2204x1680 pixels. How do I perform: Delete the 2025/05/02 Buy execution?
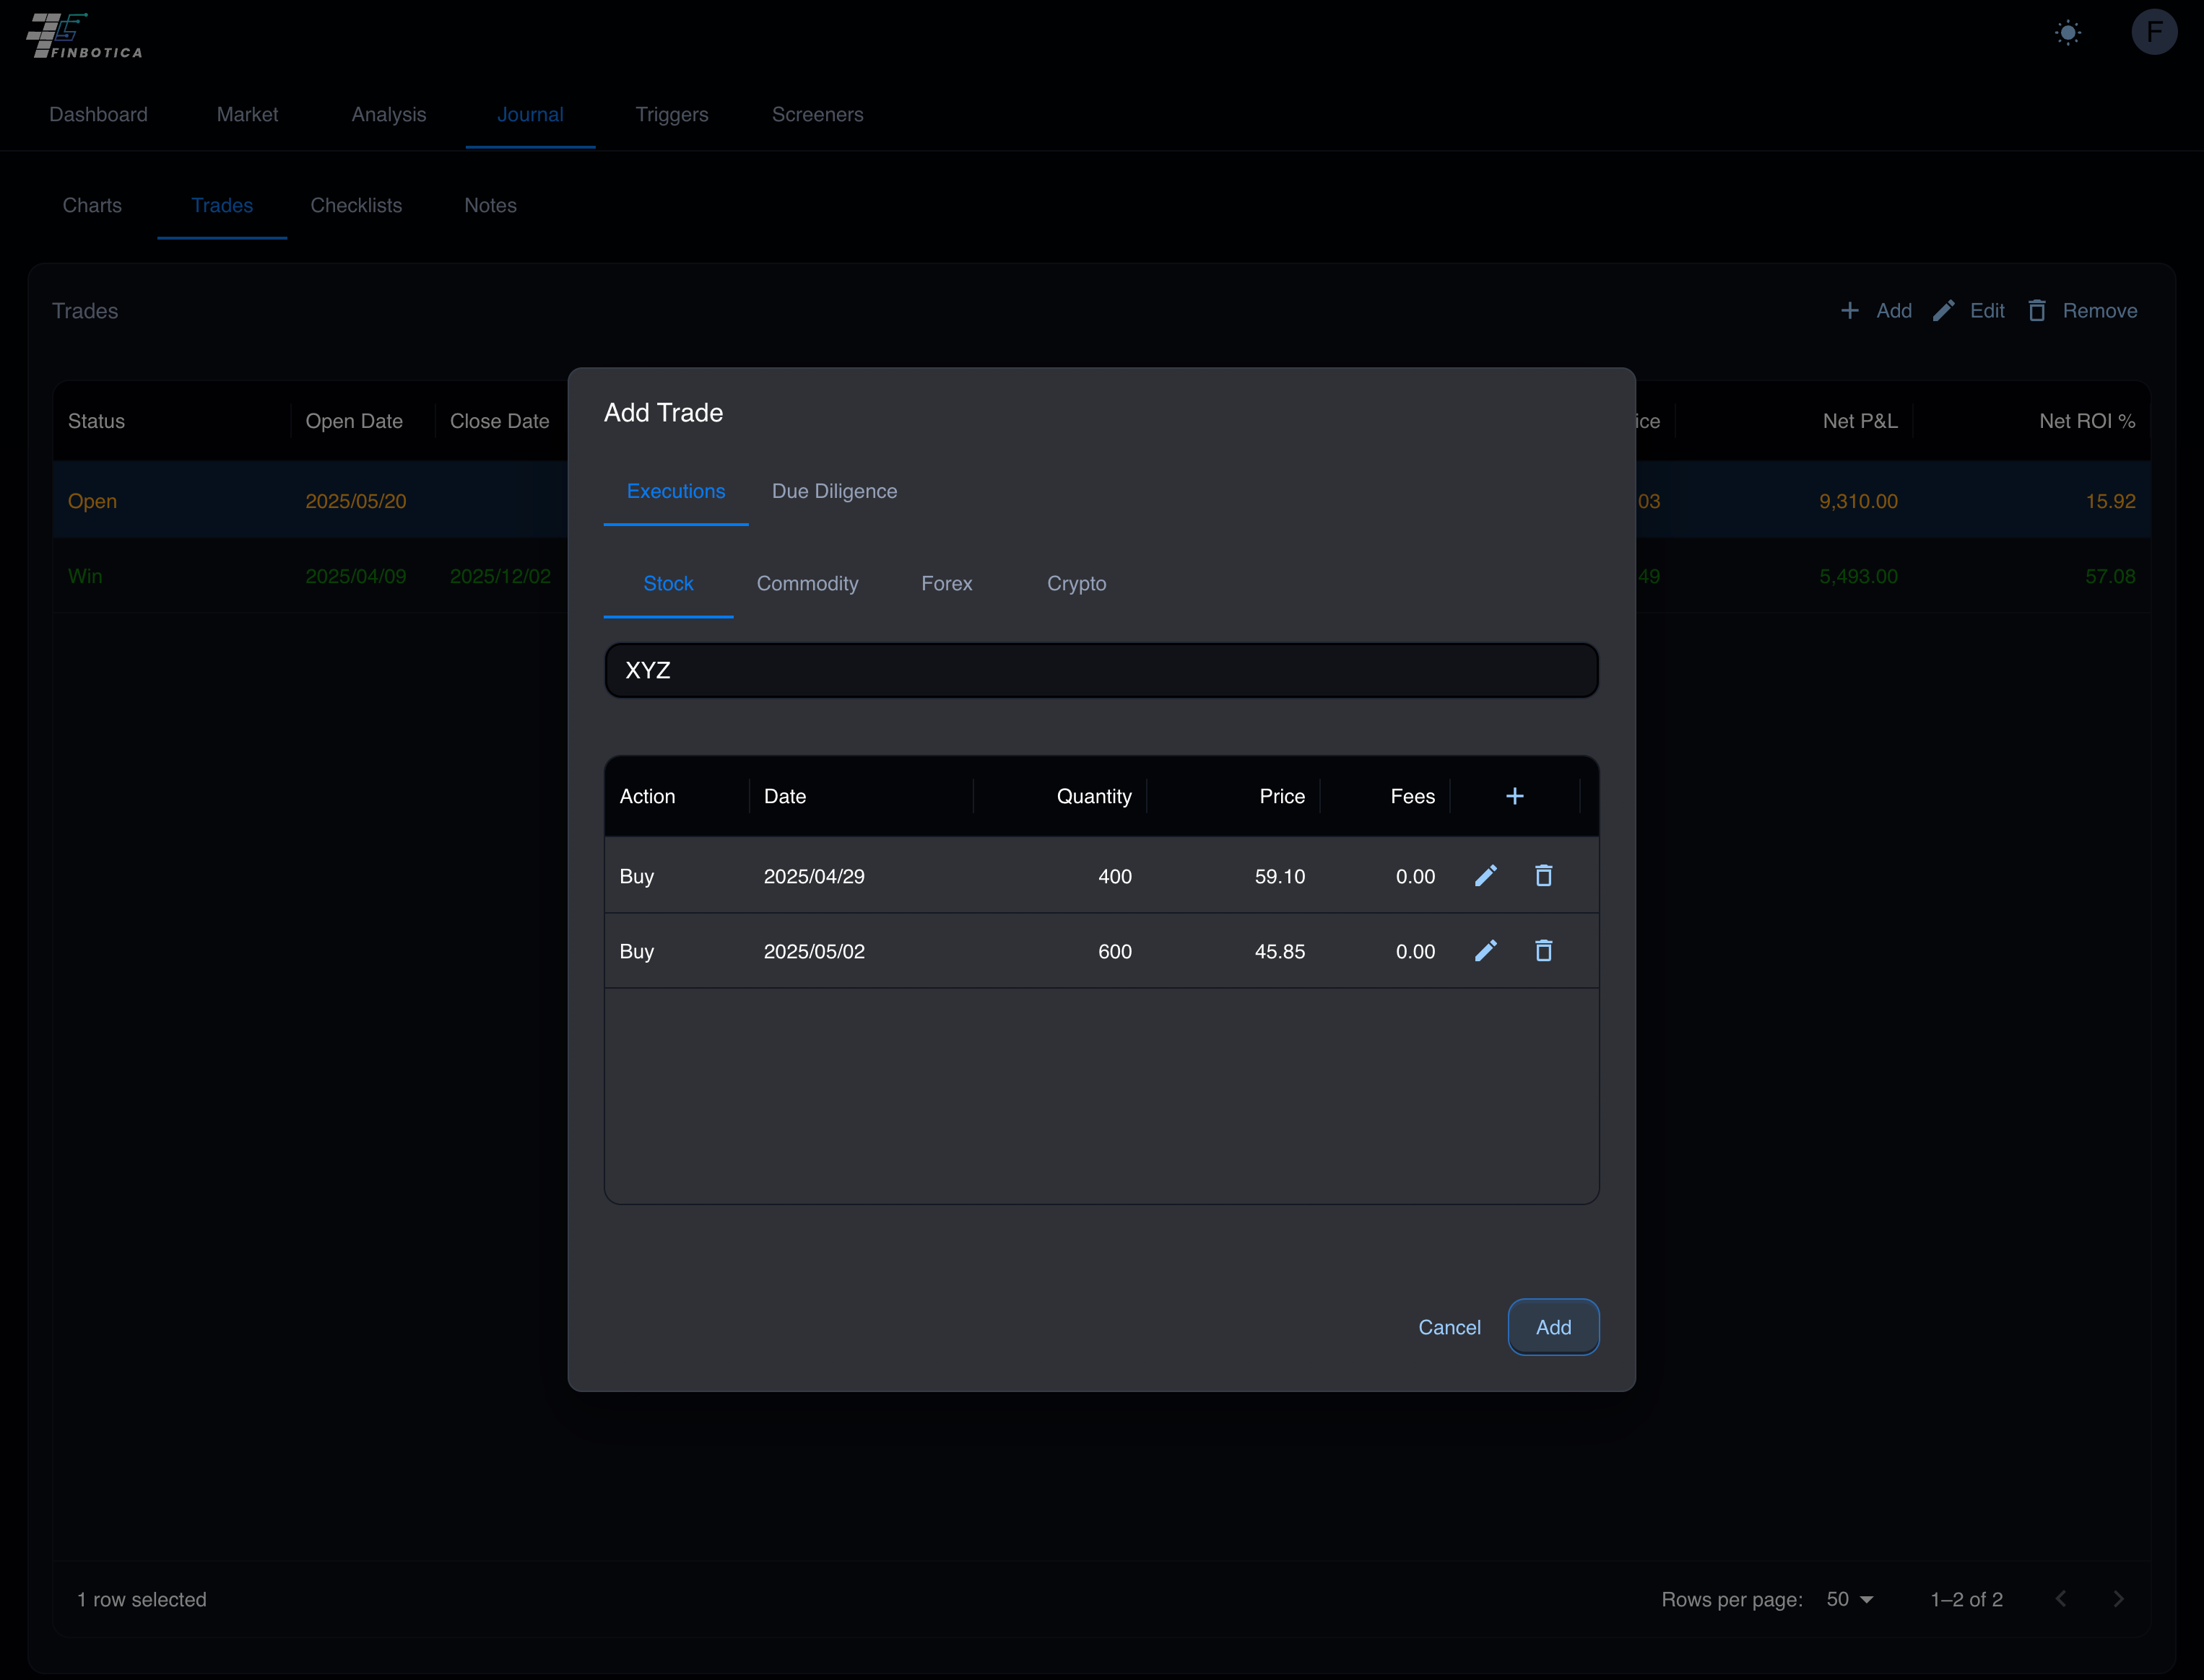coord(1544,951)
